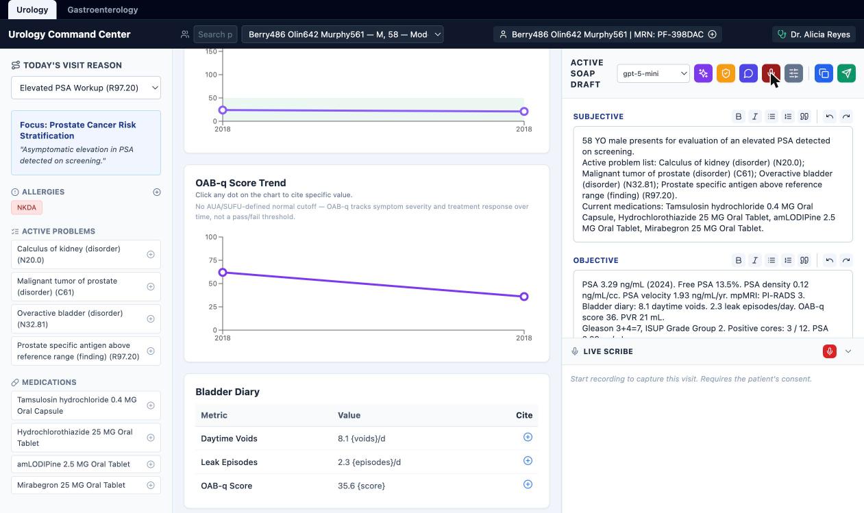Click the Dr. Alicia Reyes user button
The width and height of the screenshot is (864, 513).
pyautogui.click(x=815, y=34)
